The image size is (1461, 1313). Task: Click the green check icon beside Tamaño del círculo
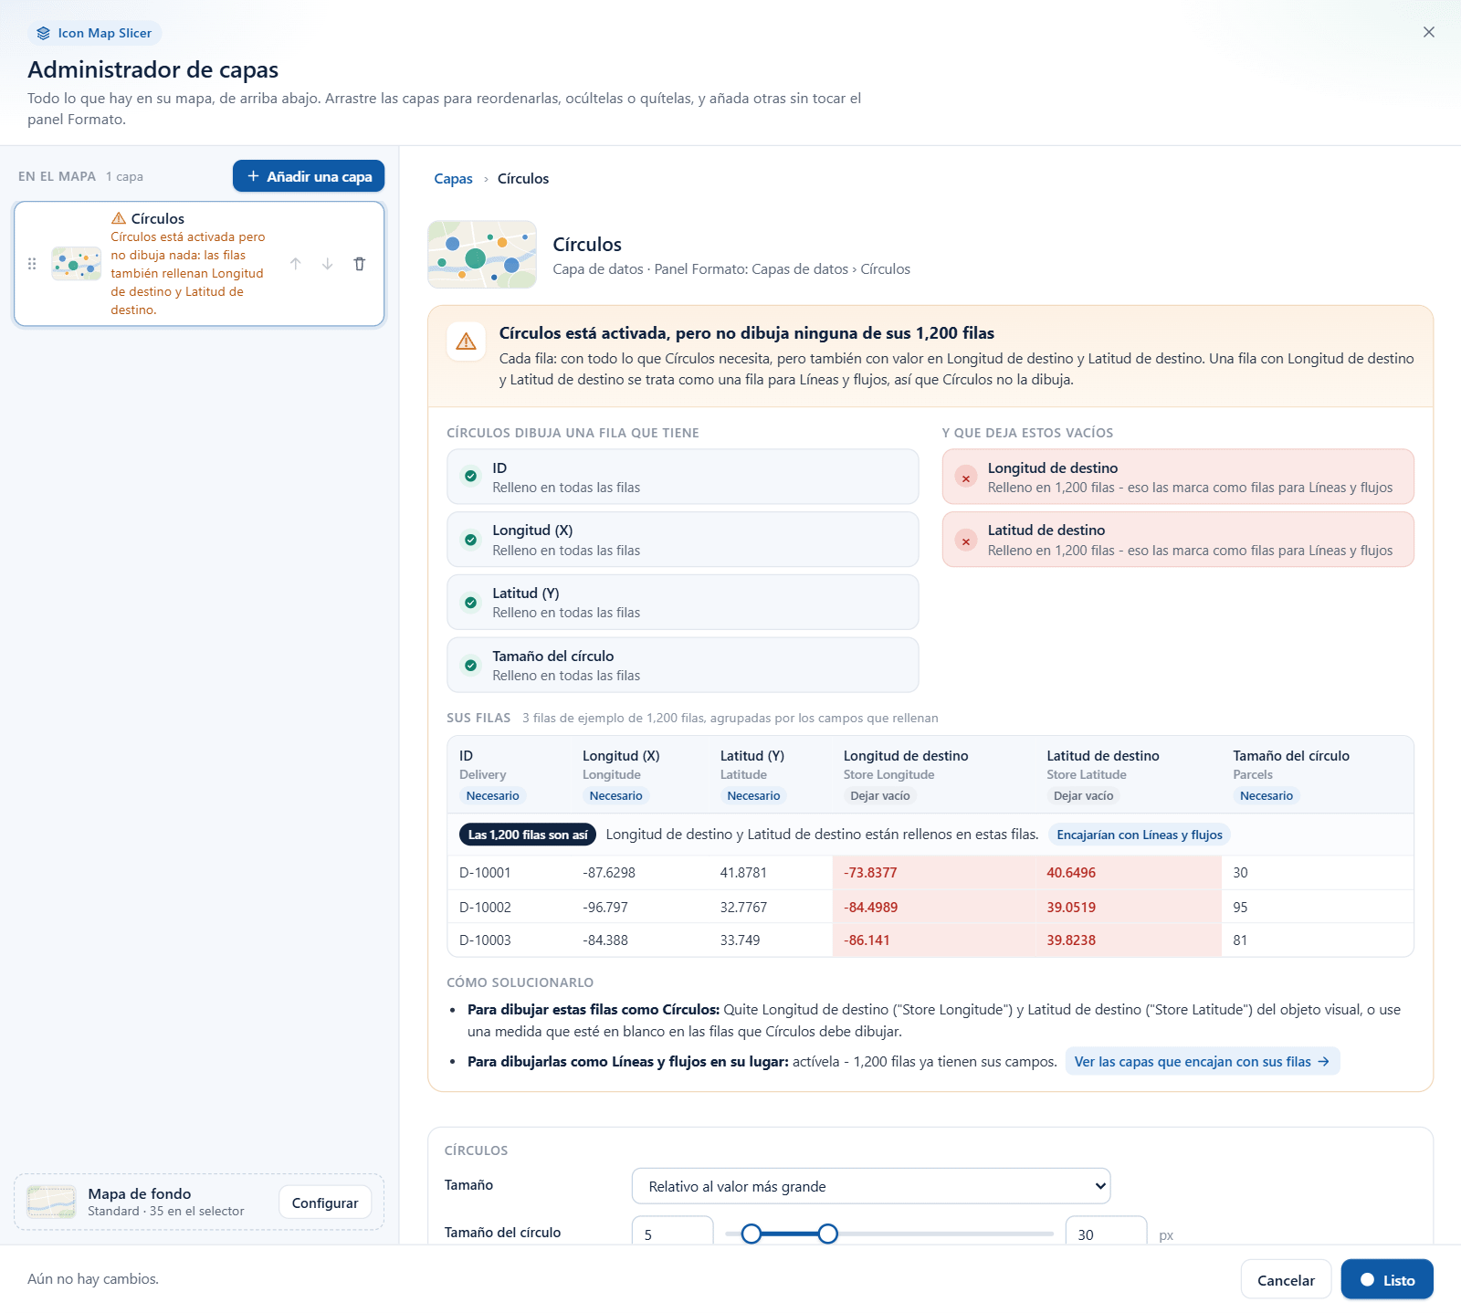470,666
